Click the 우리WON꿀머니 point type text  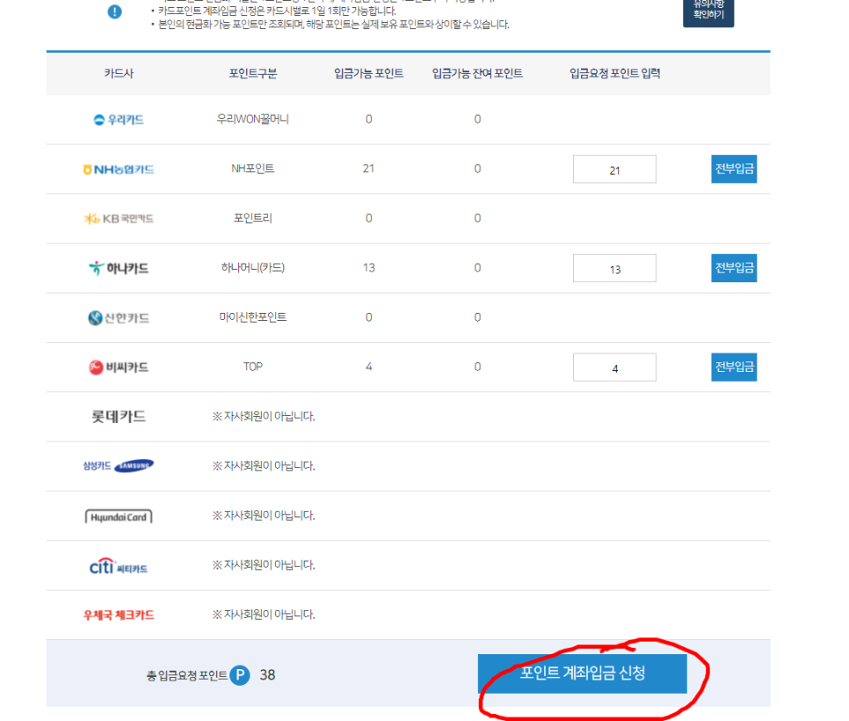coord(253,120)
